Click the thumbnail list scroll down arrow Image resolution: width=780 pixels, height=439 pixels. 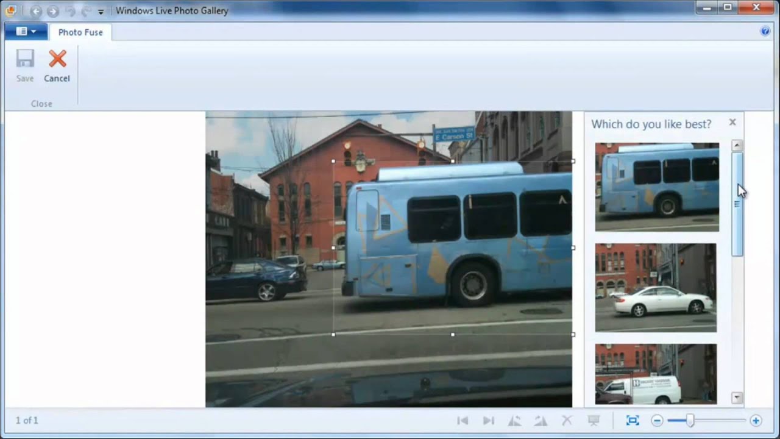click(737, 398)
